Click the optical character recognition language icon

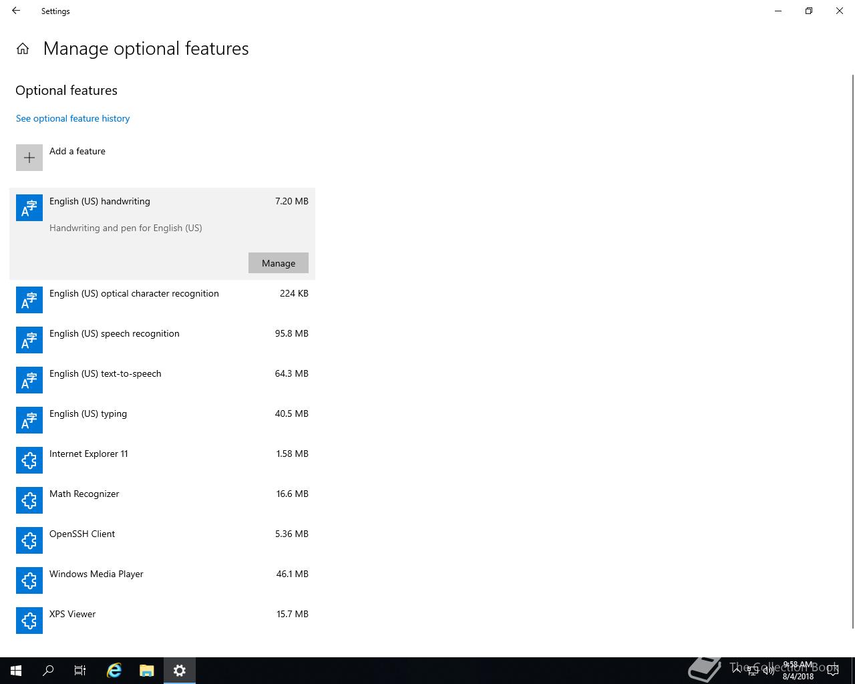[x=29, y=300]
